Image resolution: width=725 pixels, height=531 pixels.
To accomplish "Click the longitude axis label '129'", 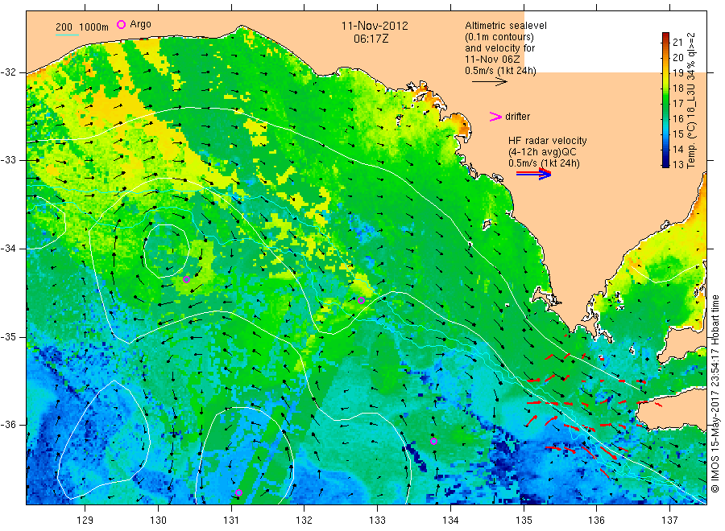I will pos(85,520).
